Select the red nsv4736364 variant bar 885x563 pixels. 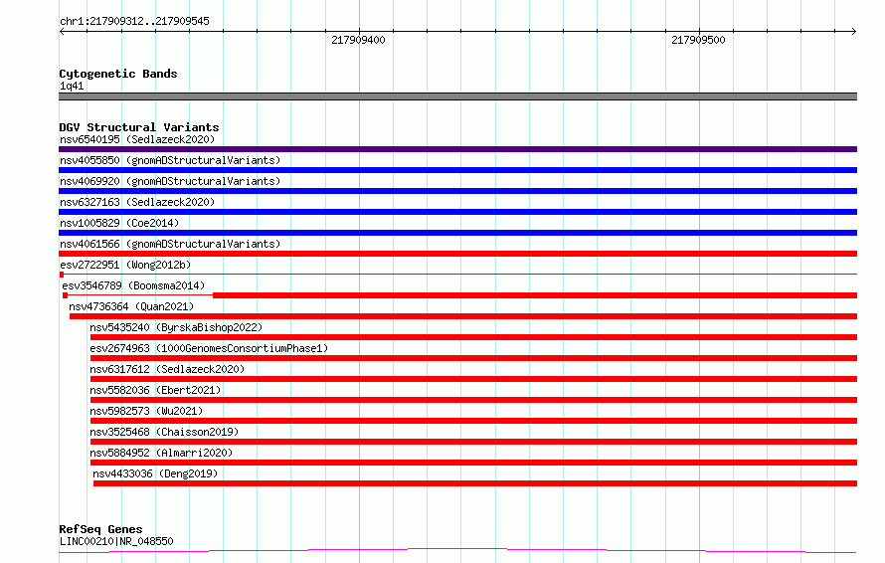click(463, 316)
